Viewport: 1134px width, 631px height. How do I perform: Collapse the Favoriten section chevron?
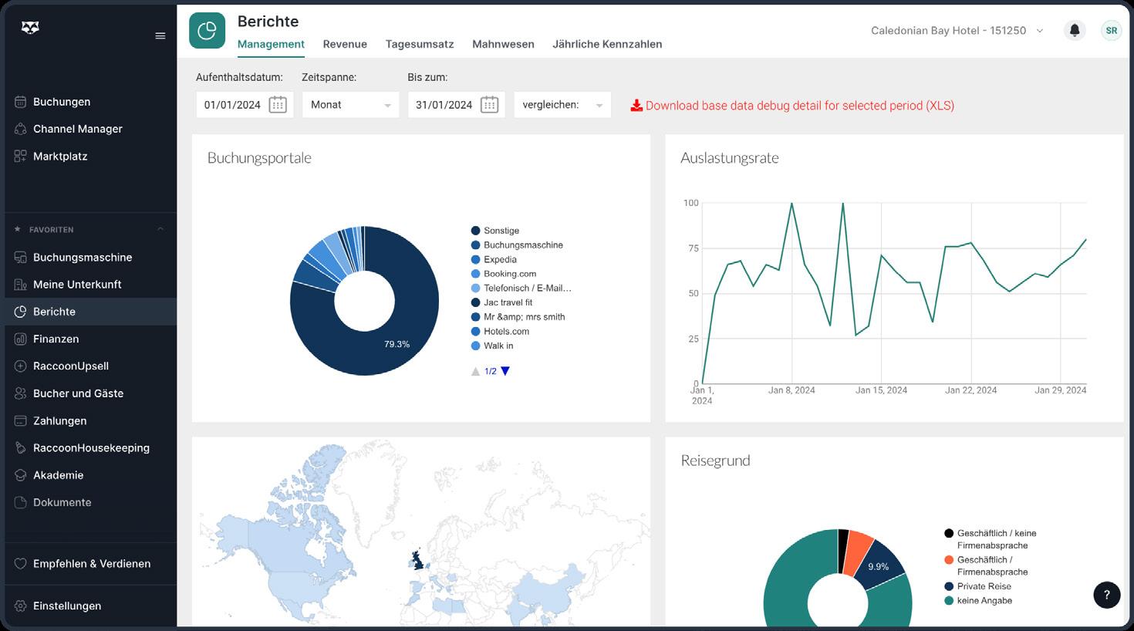tap(160, 229)
